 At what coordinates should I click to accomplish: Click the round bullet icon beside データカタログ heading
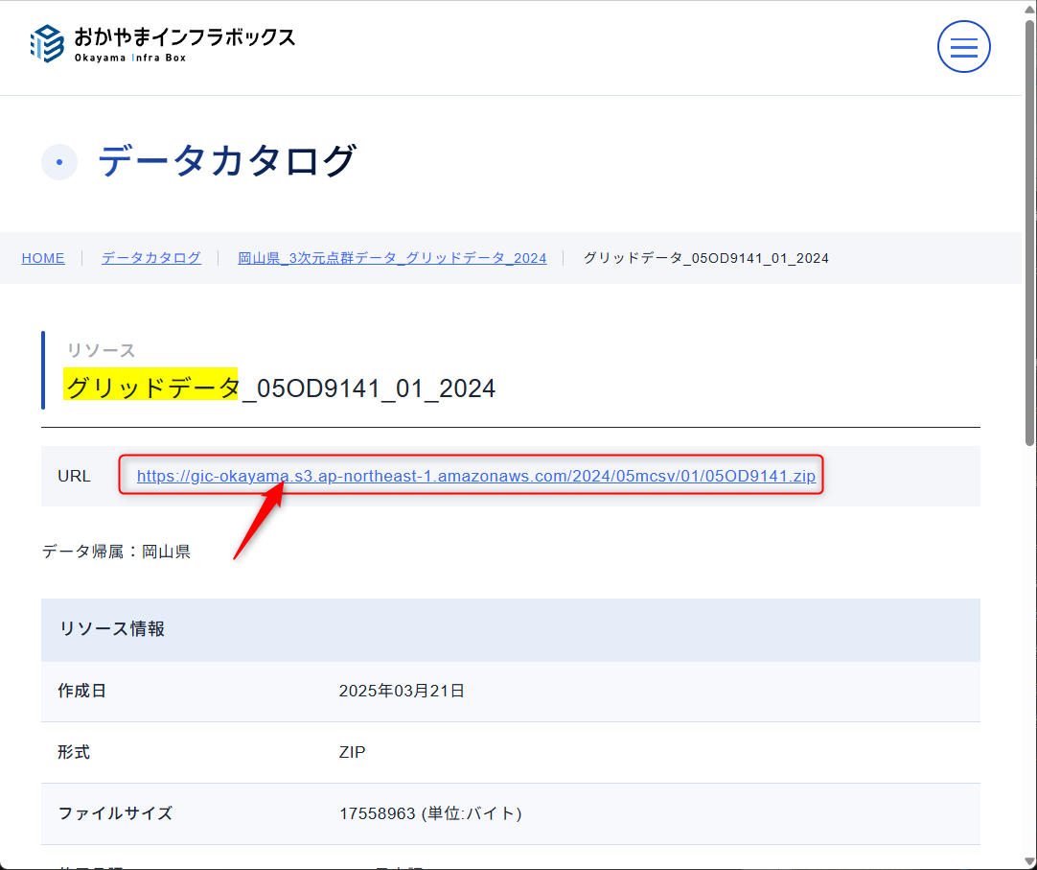[59, 162]
